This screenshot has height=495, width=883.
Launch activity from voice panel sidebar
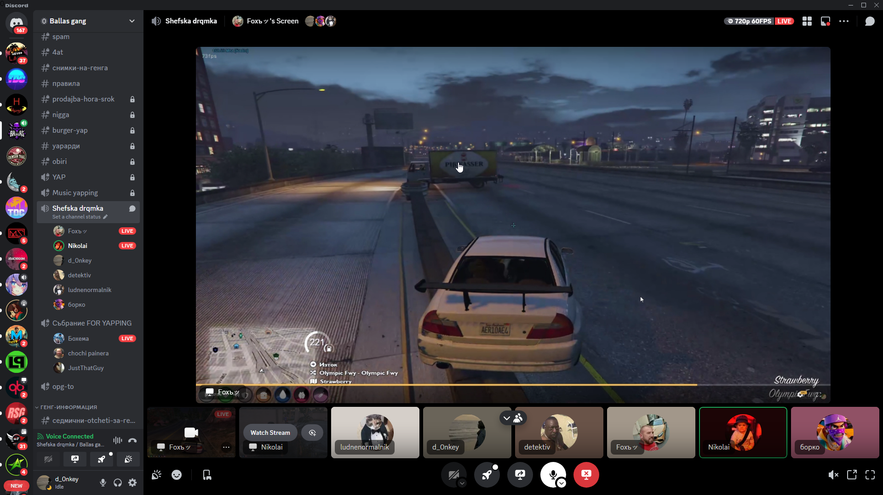coord(102,459)
